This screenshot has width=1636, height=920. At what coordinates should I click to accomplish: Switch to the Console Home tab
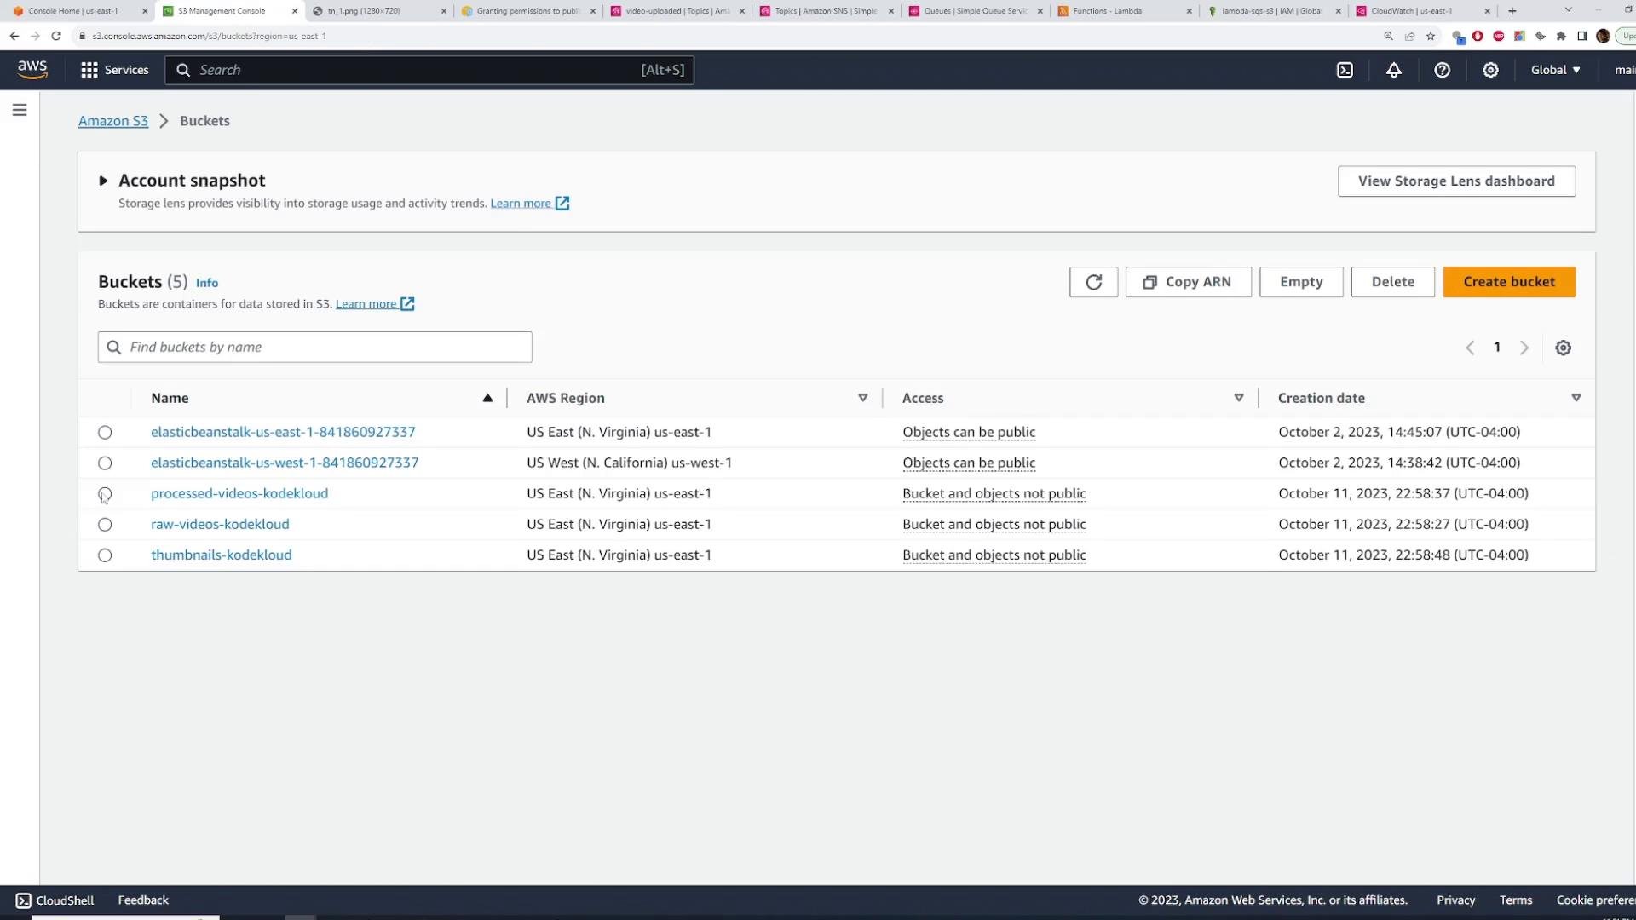[81, 11]
